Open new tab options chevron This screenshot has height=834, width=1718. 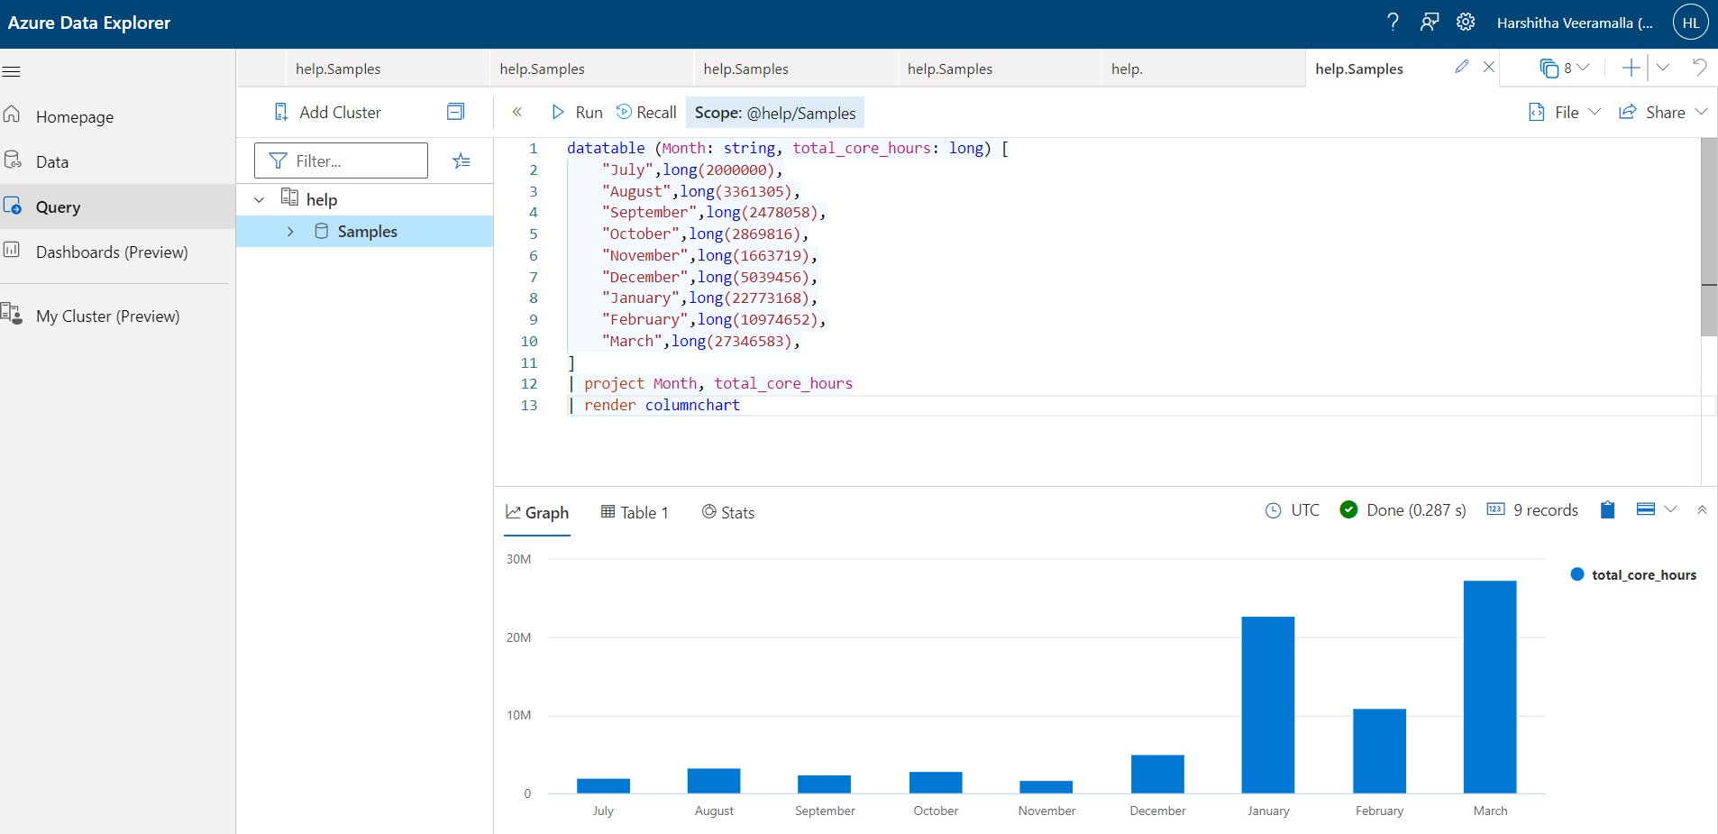pos(1663,68)
